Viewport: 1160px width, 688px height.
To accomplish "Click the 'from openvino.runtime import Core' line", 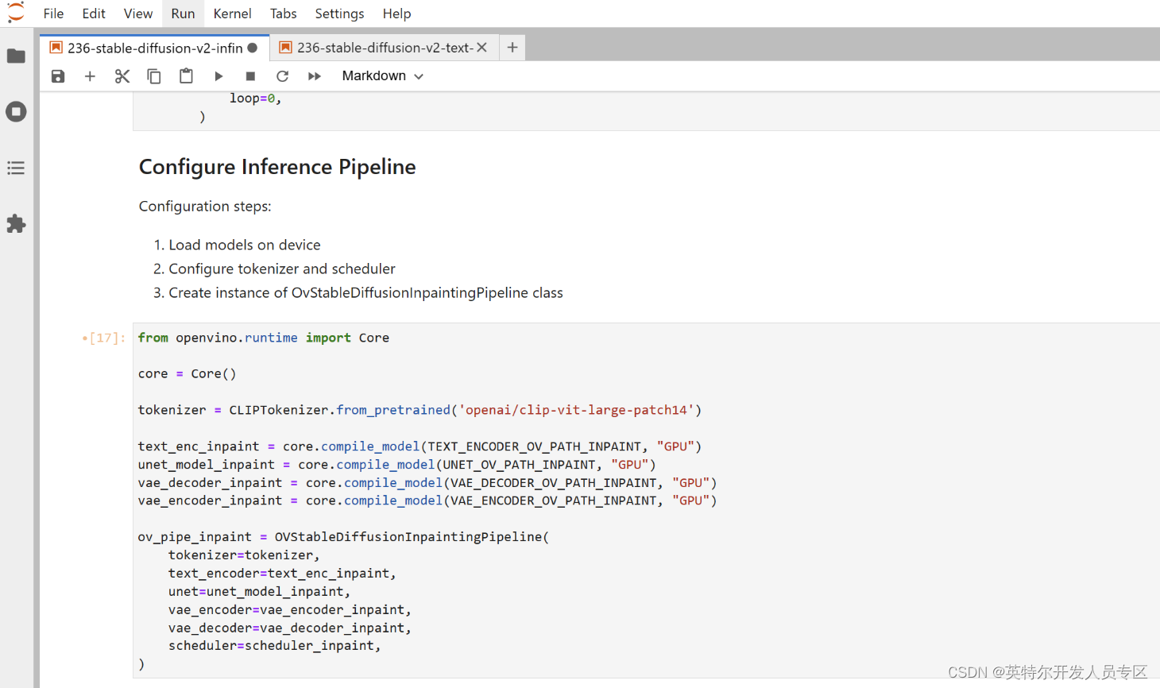I will (264, 338).
